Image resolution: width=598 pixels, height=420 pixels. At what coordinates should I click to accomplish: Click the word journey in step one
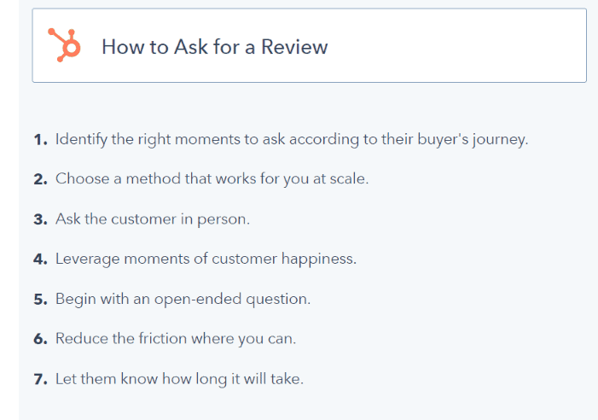pyautogui.click(x=500, y=140)
